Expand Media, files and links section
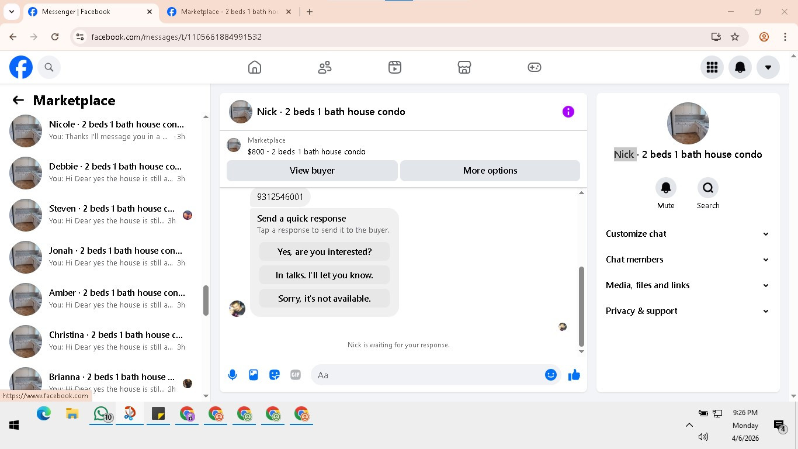Viewport: 798px width, 449px height. pyautogui.click(x=688, y=285)
